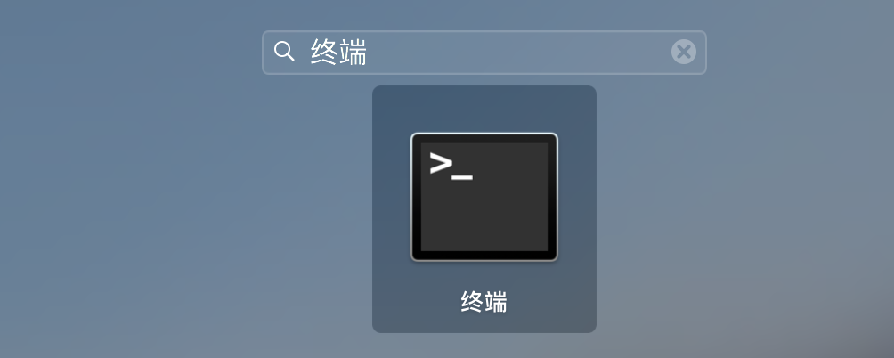Clear the search with the X button
The height and width of the screenshot is (358, 894).
coord(683,52)
